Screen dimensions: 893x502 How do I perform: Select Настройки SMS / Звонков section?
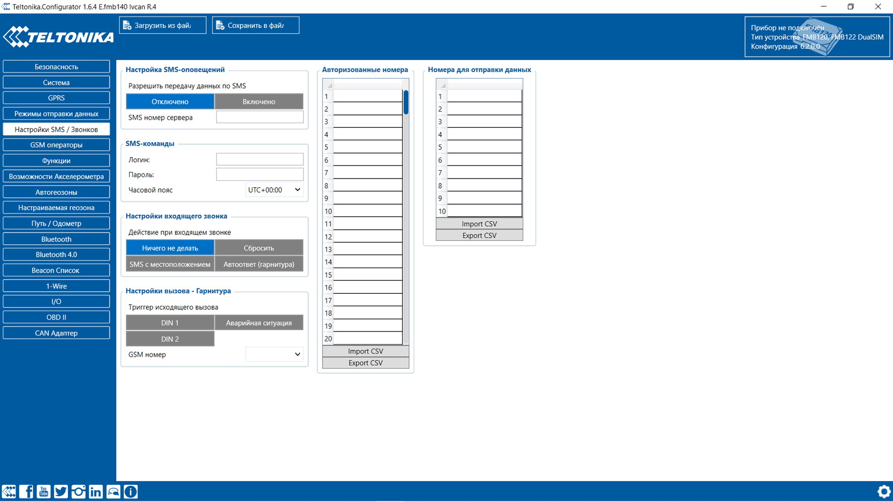(x=56, y=129)
